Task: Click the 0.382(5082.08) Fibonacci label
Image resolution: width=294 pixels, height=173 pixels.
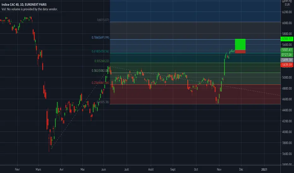Action: [100, 70]
